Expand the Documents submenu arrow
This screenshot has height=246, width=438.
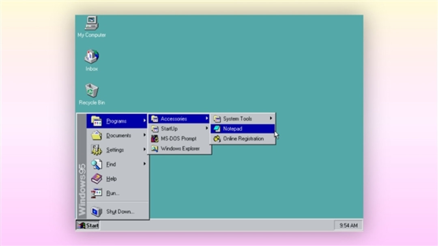pyautogui.click(x=144, y=135)
